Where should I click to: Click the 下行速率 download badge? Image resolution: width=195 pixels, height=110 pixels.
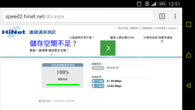pyautogui.click(x=98, y=81)
